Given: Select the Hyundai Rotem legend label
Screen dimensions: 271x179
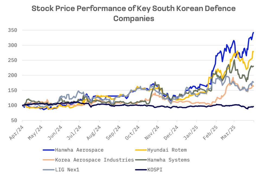Looking at the screenshot, I should tap(167, 150).
